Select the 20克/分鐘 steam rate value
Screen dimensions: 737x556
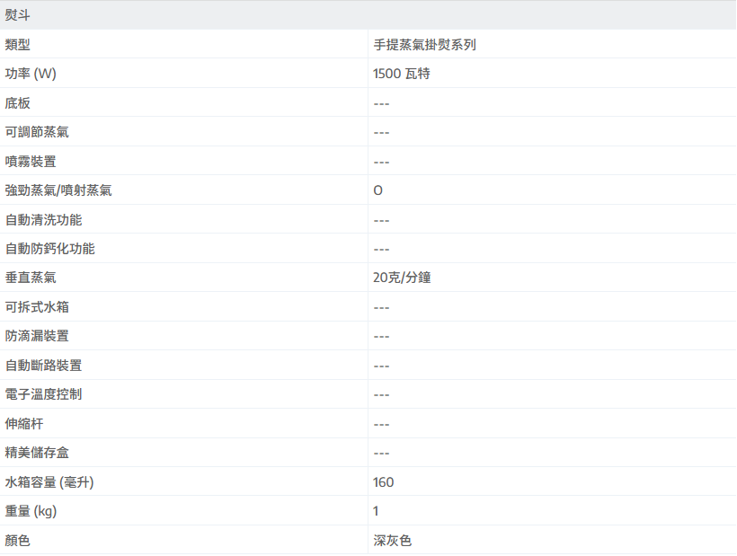click(x=402, y=278)
